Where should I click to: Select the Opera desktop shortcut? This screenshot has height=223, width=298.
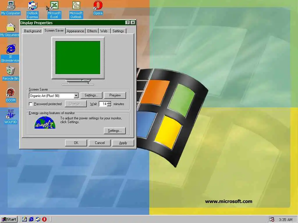(98, 8)
